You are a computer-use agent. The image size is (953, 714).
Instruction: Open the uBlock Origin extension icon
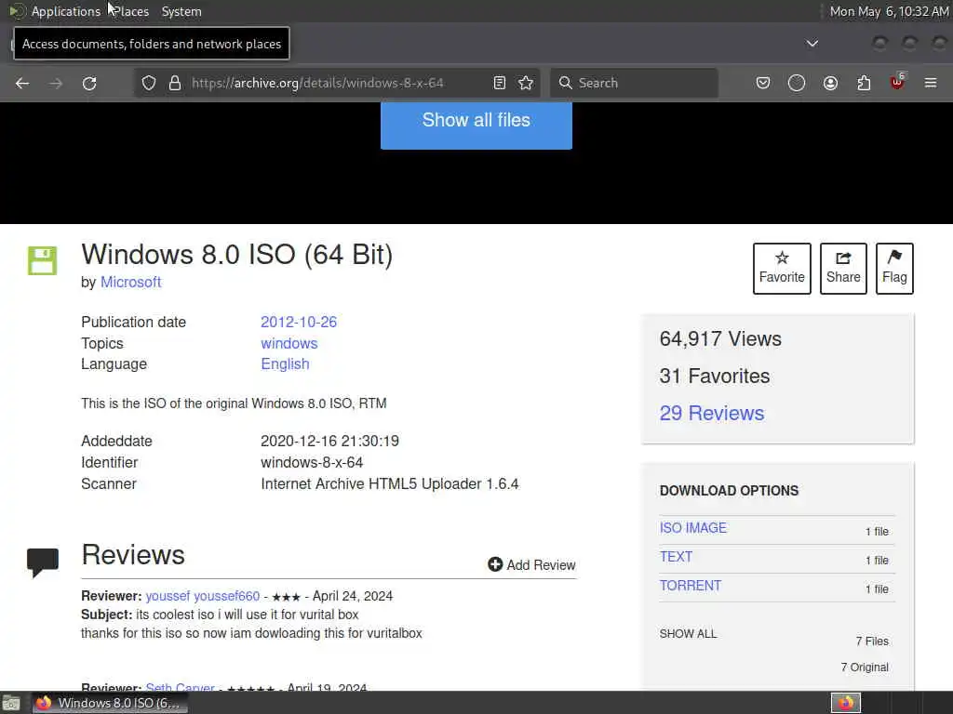coord(897,82)
